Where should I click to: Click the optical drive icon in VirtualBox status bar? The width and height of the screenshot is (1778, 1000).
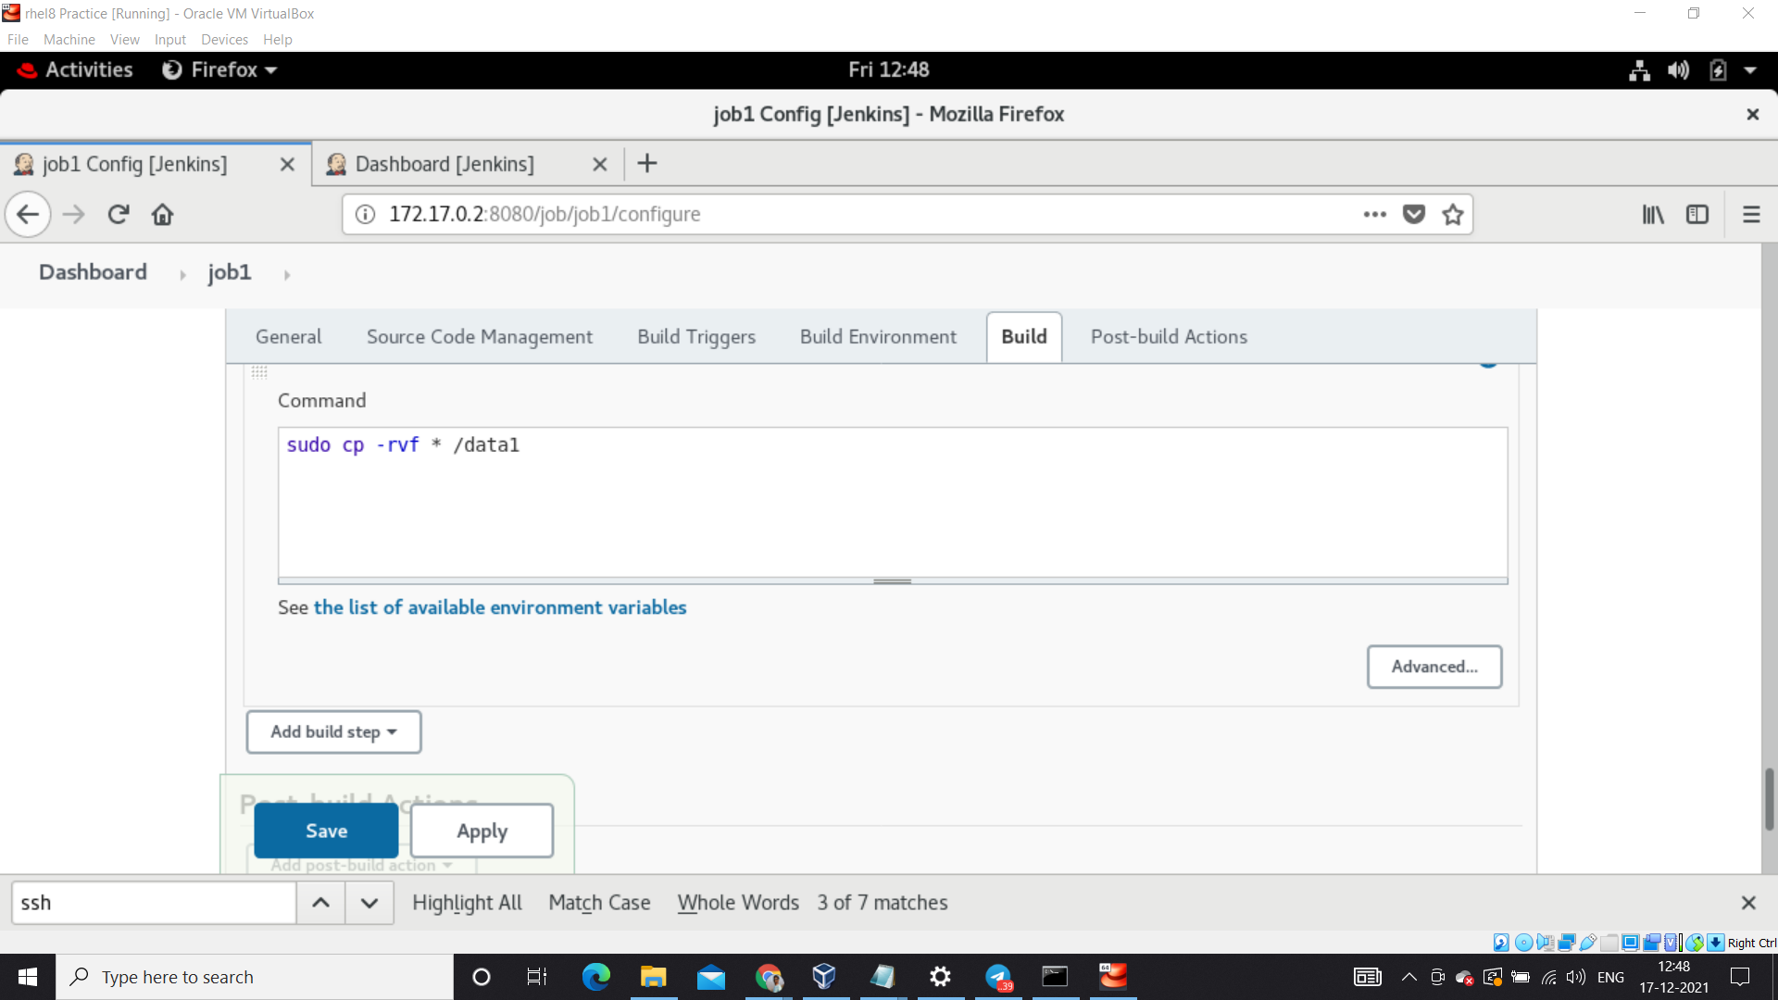point(1523,942)
